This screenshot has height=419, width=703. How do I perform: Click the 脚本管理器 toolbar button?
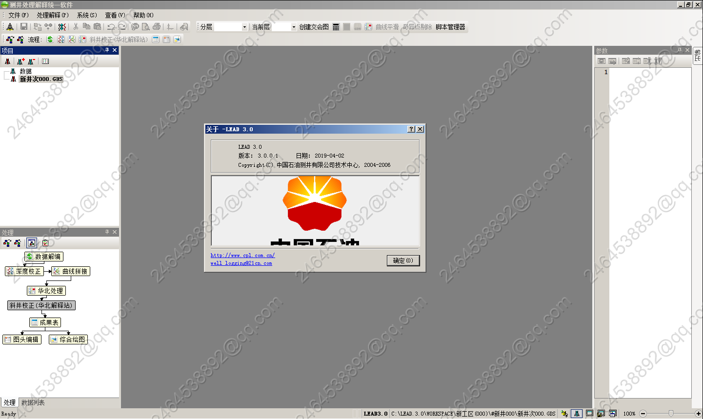tap(450, 27)
